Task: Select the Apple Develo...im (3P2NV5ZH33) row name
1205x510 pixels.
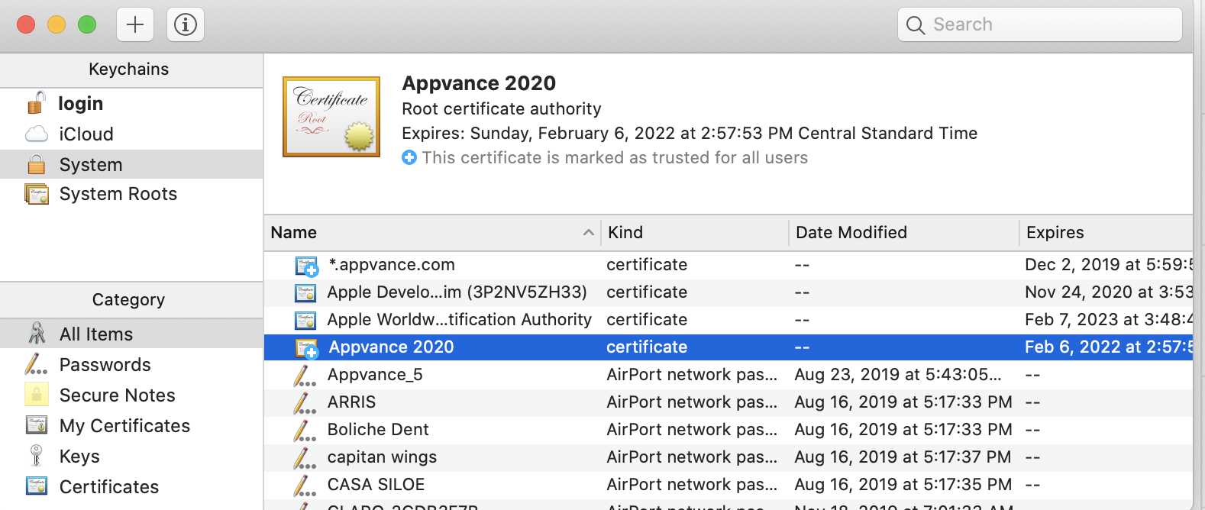Action: [x=457, y=292]
